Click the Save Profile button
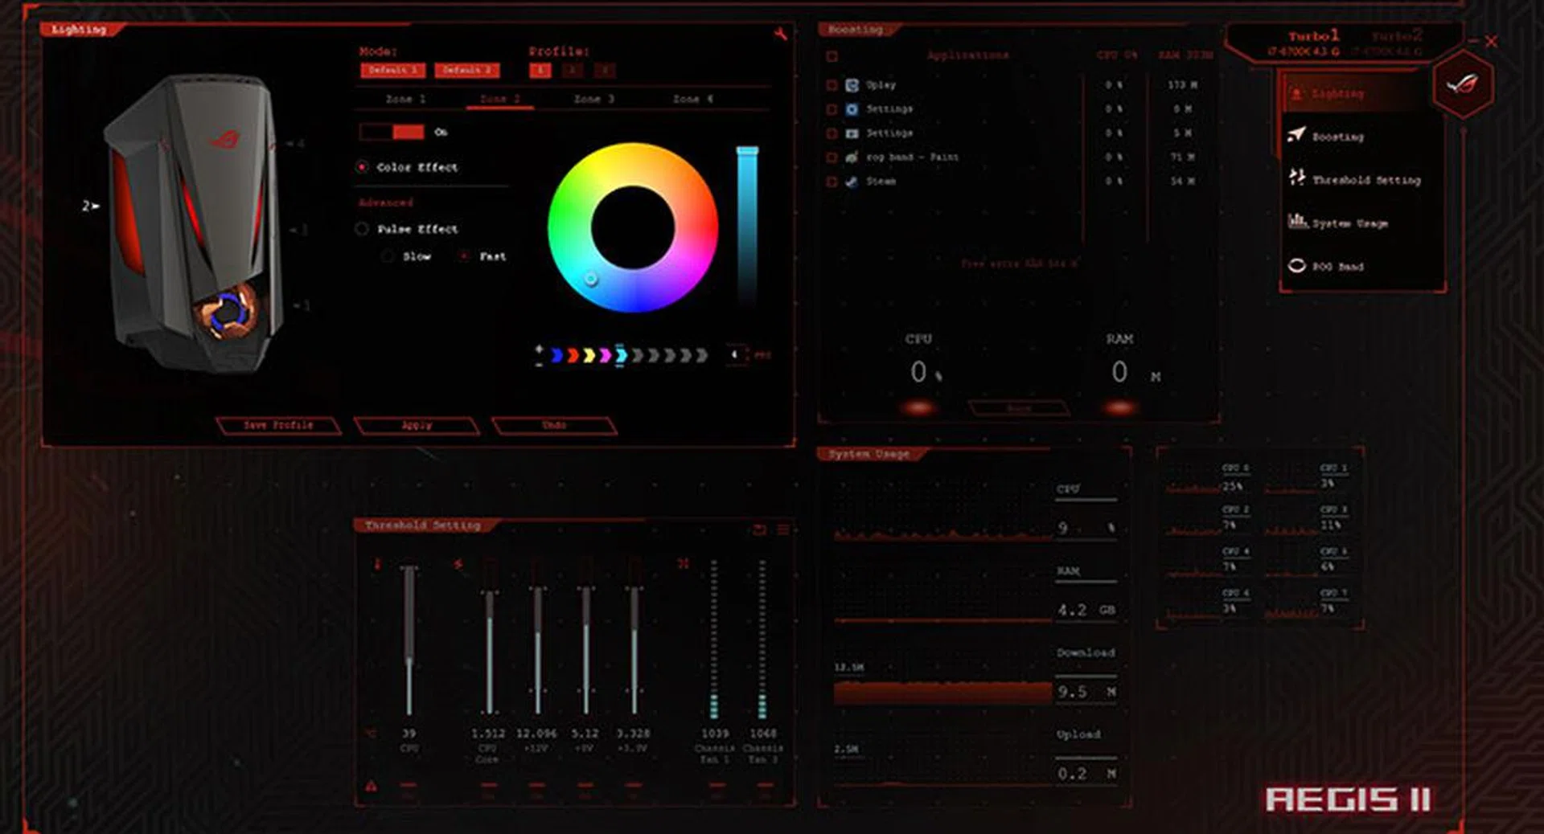Screen dimensions: 1544x834 click(x=278, y=425)
